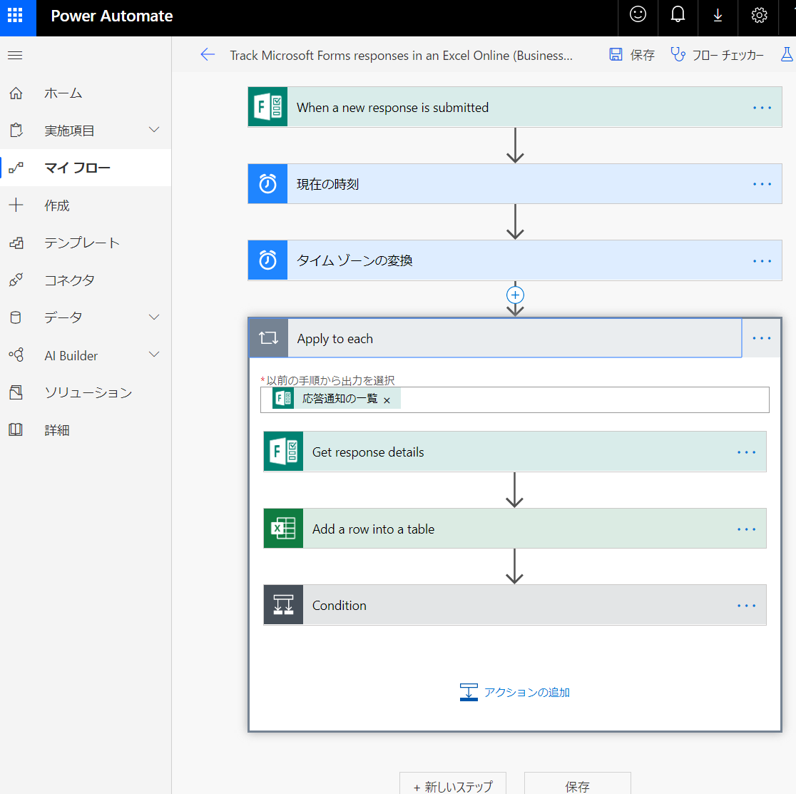Click the テンプレート sidebar icon
Image resolution: width=796 pixels, height=794 pixels.
pos(16,243)
